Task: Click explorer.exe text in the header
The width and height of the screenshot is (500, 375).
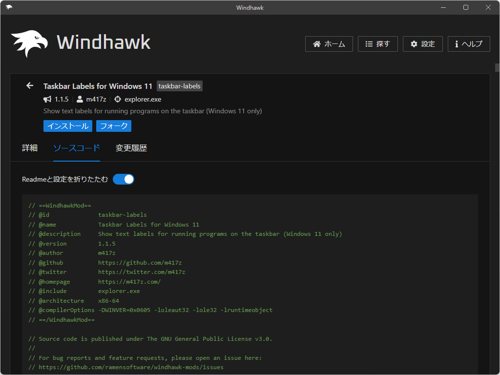Action: point(143,100)
